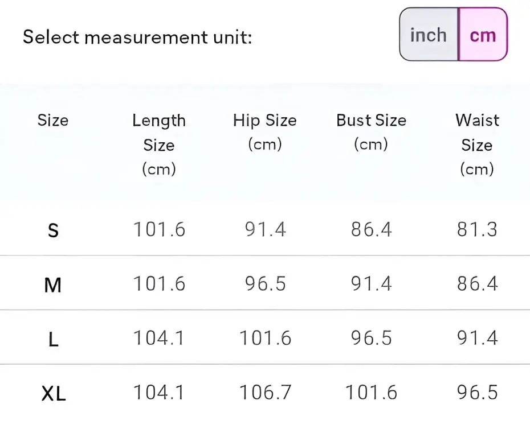Switch measurement unit to inch
This screenshot has width=530, height=429.
[x=429, y=35]
